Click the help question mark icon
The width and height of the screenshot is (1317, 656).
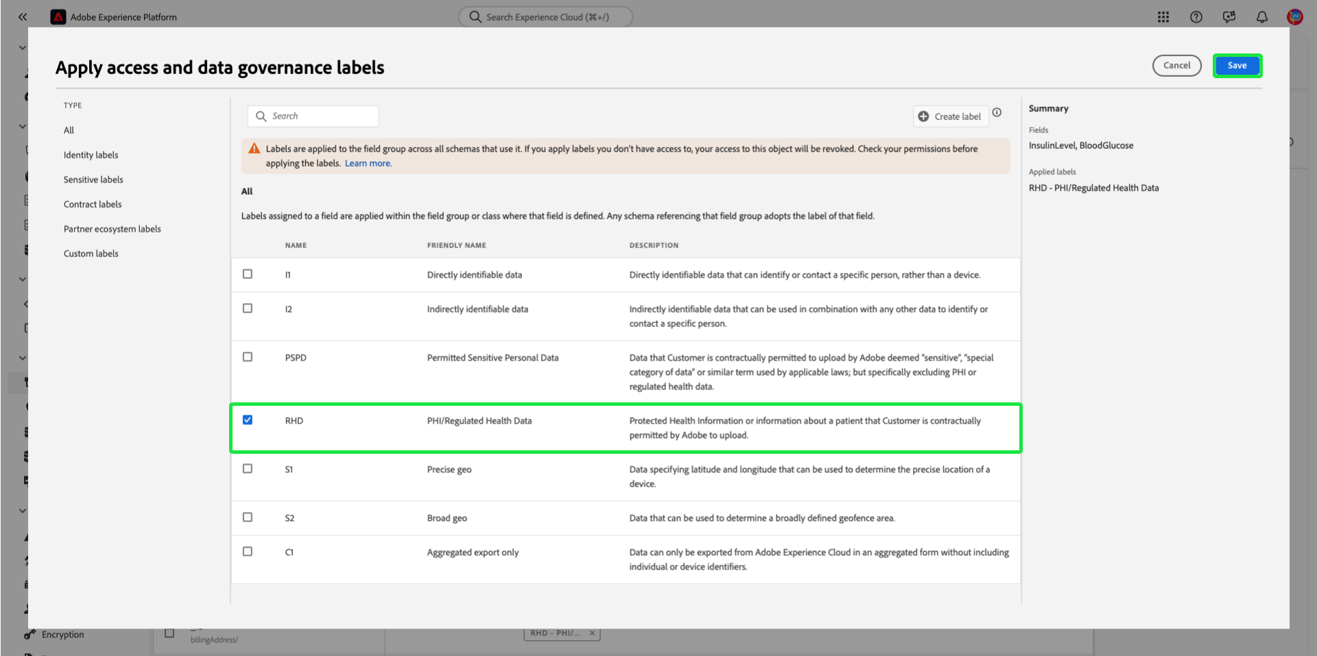pyautogui.click(x=1196, y=17)
